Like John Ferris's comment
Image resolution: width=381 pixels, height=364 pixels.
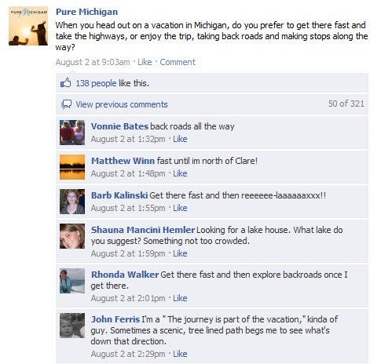pyautogui.click(x=180, y=354)
